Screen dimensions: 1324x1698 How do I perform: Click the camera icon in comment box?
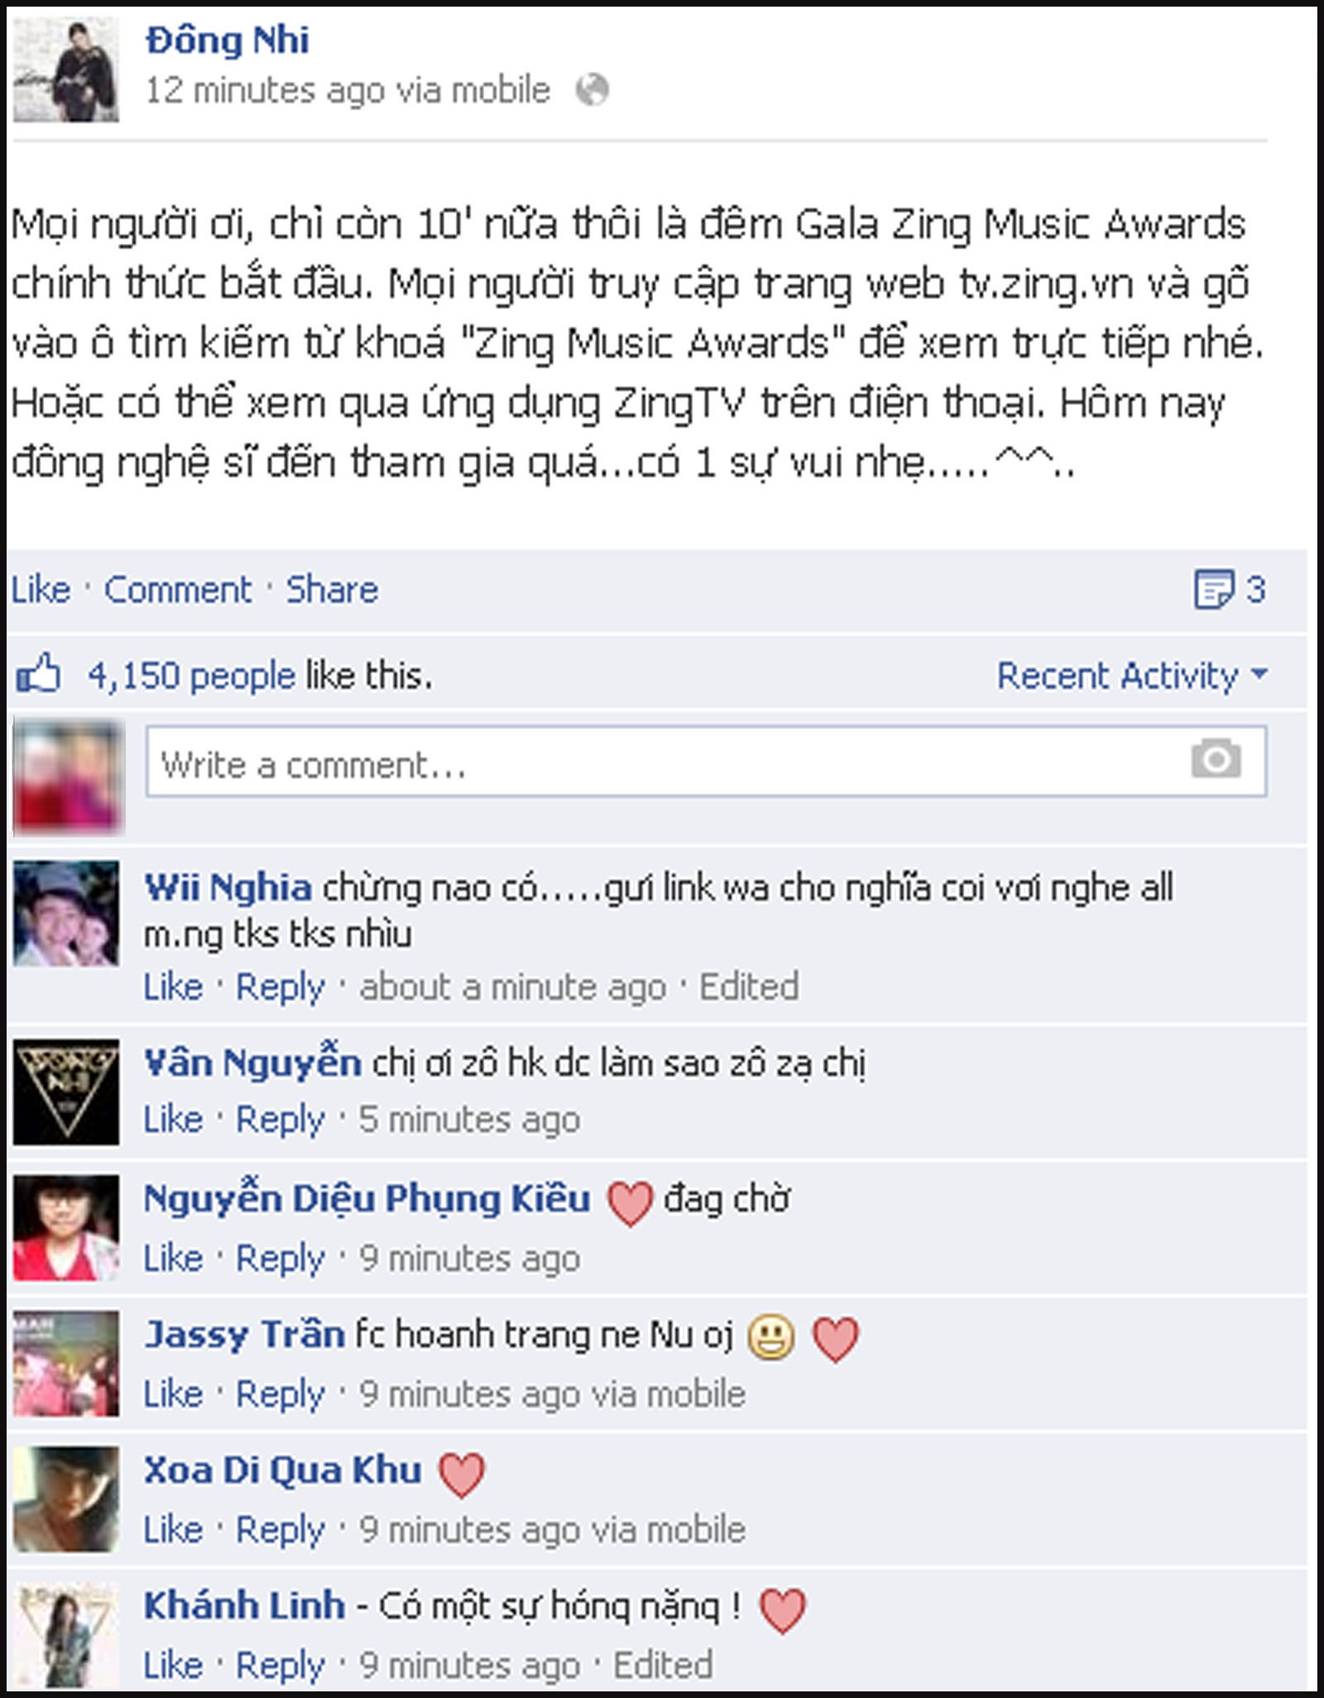1216,758
